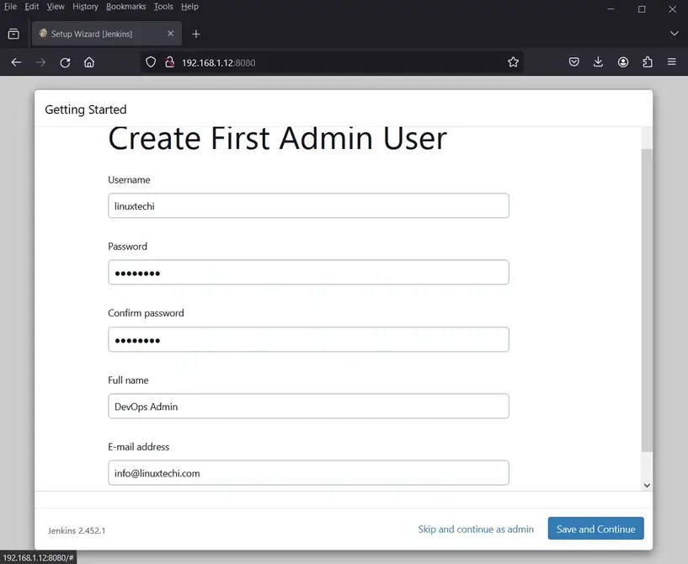Open the Bookmarks menu
The height and width of the screenshot is (564, 688).
(125, 7)
